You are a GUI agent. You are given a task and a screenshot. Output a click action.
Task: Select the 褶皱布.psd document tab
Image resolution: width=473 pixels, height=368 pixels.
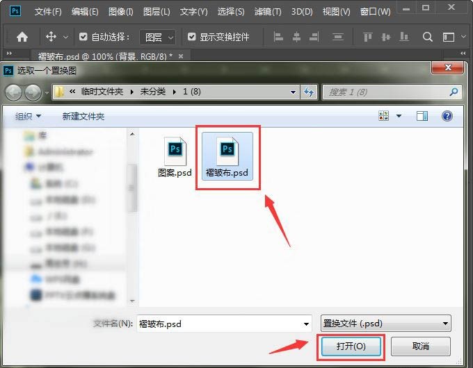(105, 56)
